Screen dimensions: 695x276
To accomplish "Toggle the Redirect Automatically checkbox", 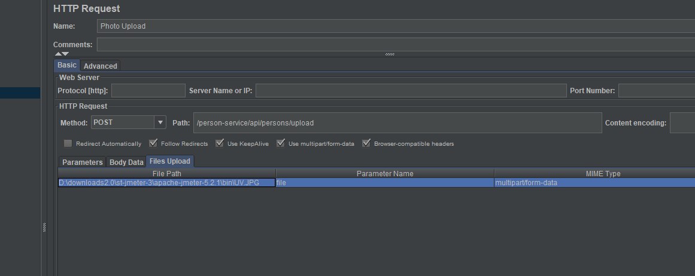I will click(68, 143).
